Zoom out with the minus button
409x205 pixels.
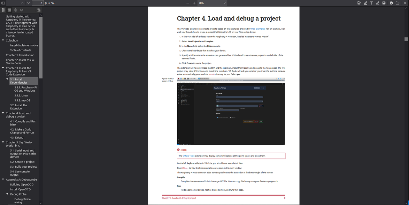point(188,3)
